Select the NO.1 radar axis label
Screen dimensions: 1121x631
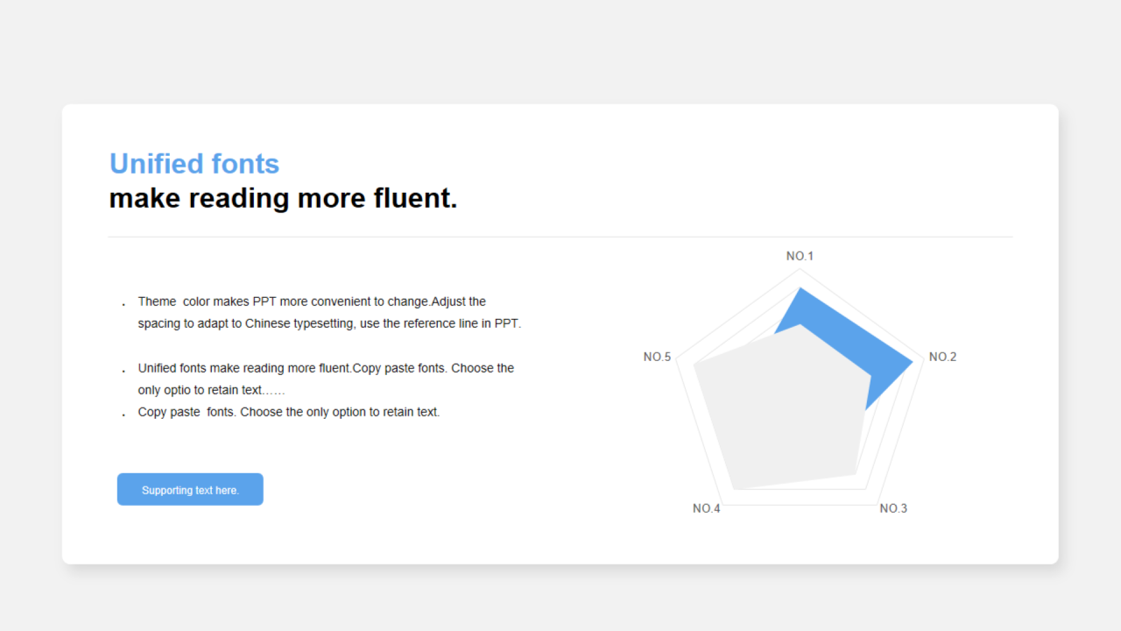tap(800, 256)
